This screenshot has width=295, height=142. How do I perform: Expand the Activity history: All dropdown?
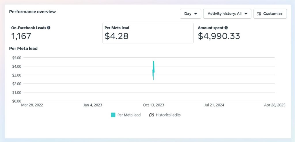pyautogui.click(x=227, y=14)
